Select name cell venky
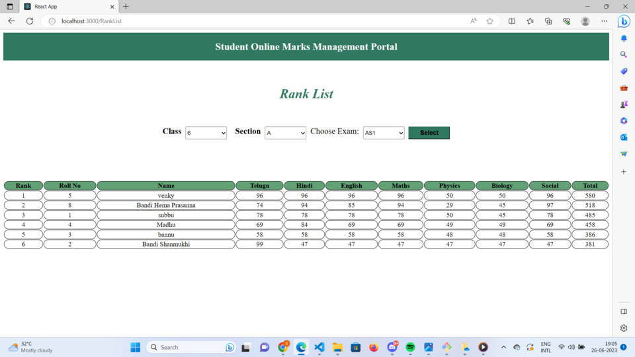The height and width of the screenshot is (357, 635). [x=166, y=196]
